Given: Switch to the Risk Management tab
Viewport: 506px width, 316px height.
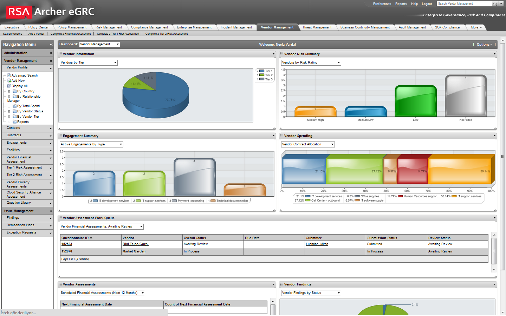Looking at the screenshot, I should pyautogui.click(x=109, y=27).
